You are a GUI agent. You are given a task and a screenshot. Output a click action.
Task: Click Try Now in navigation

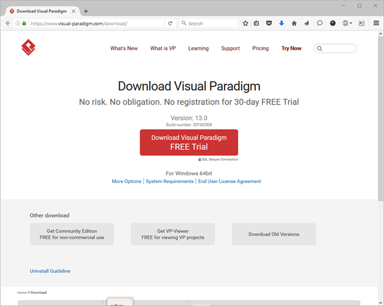point(291,48)
